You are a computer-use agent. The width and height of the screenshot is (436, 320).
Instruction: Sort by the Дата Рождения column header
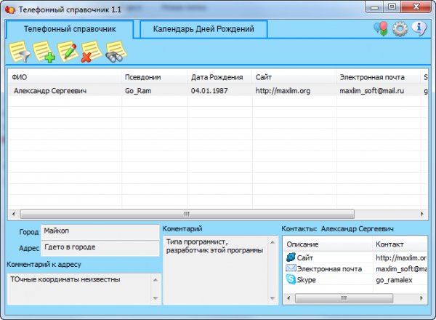220,77
